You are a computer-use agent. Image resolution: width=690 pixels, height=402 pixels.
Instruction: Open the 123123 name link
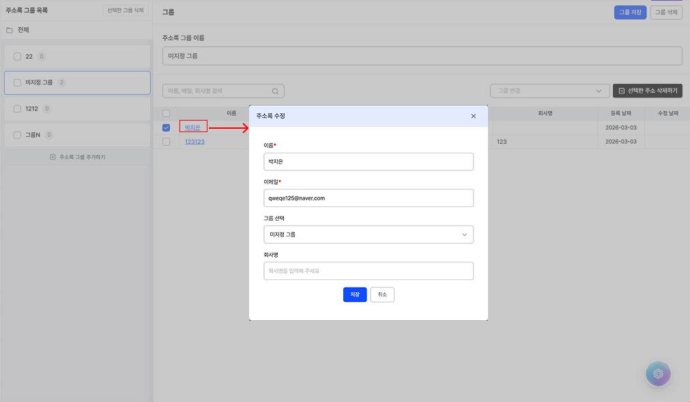[x=195, y=142]
